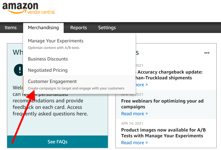This screenshot has width=221, height=150.
Task: Open the three-dots options menu in the news card
Action: [207, 53]
